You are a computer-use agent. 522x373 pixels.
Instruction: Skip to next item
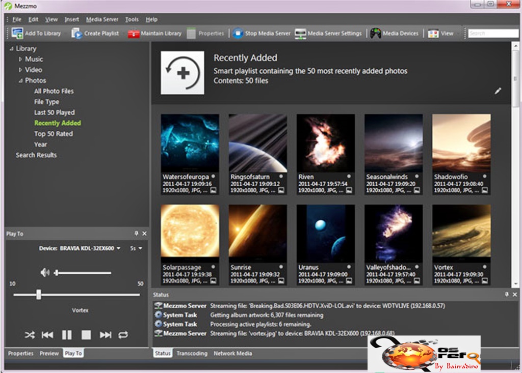[x=106, y=335]
